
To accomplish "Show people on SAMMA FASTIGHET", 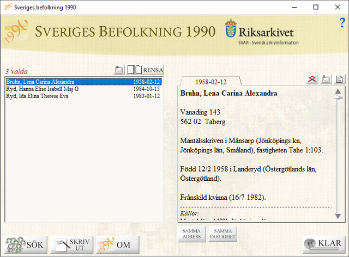I will (x=222, y=234).
